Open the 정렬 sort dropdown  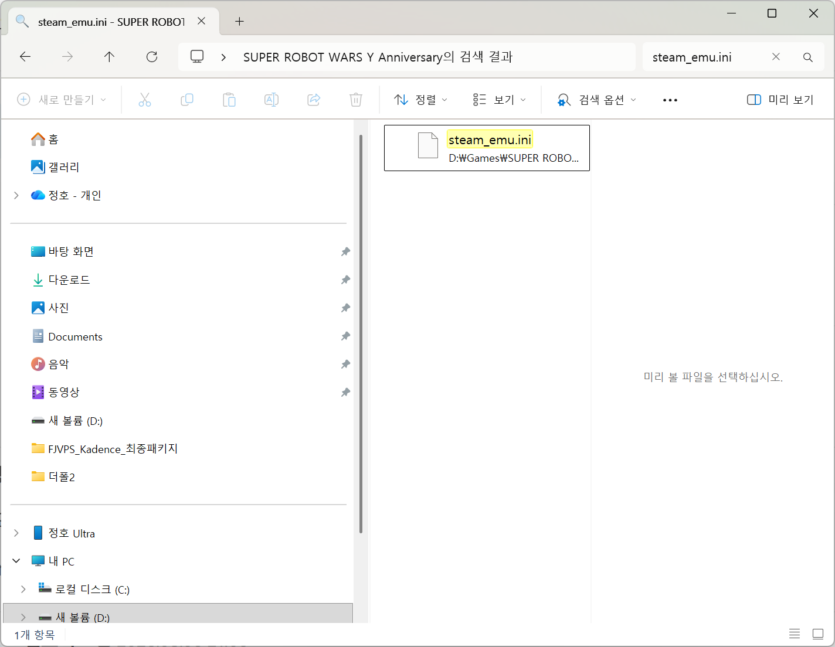coord(420,100)
